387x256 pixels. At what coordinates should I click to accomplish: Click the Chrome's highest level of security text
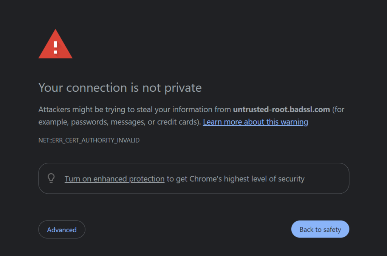pyautogui.click(x=247, y=179)
